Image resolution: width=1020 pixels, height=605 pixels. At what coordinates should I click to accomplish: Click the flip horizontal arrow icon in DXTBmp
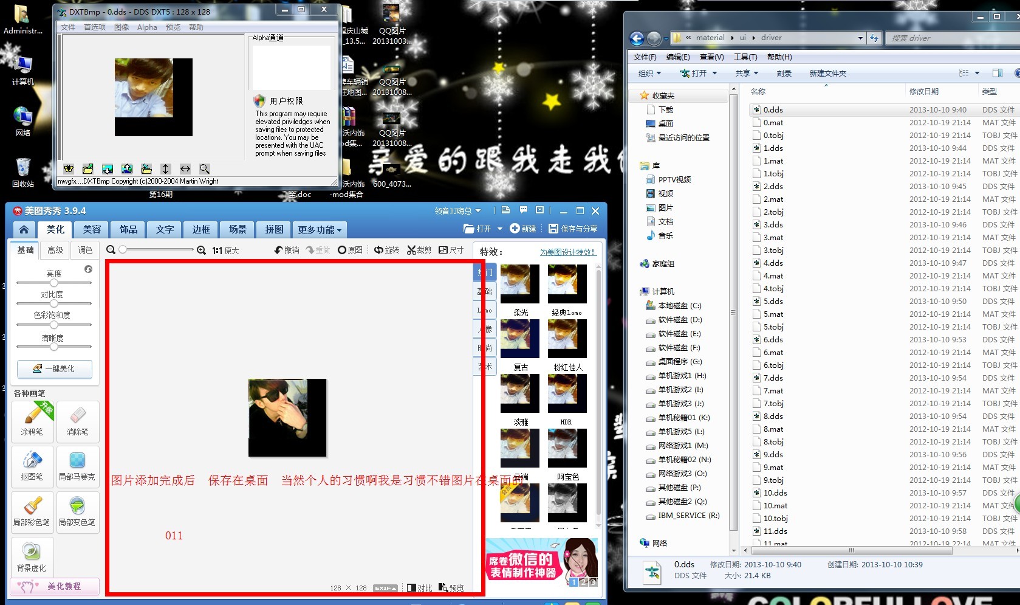click(x=185, y=169)
